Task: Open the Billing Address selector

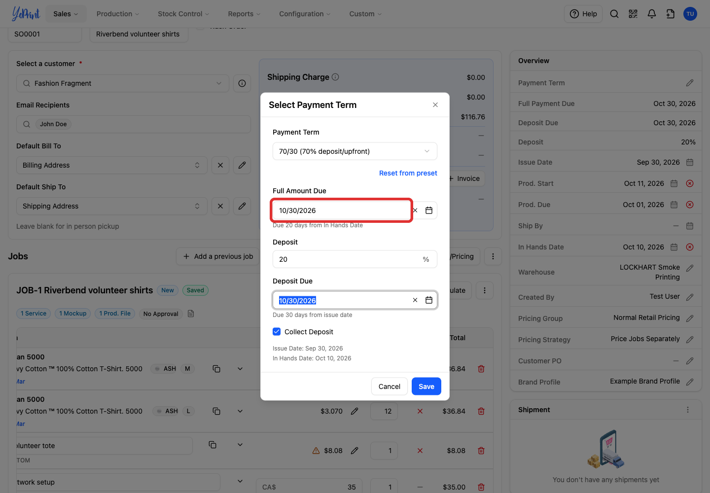Action: click(x=111, y=165)
